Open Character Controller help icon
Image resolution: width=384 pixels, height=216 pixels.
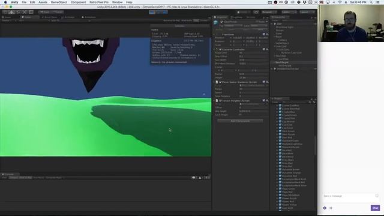pos(264,49)
